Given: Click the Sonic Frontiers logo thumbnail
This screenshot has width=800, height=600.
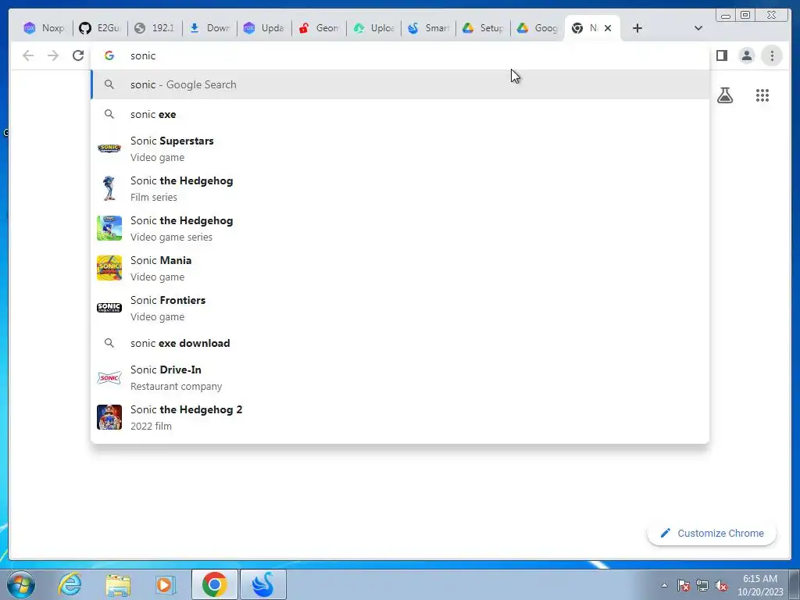Looking at the screenshot, I should 109,308.
